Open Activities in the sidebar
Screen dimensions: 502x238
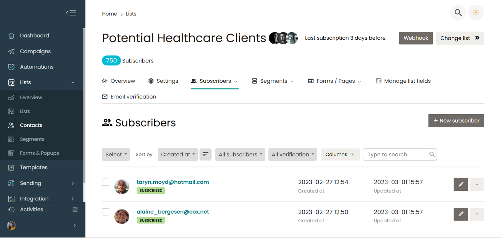(32, 209)
